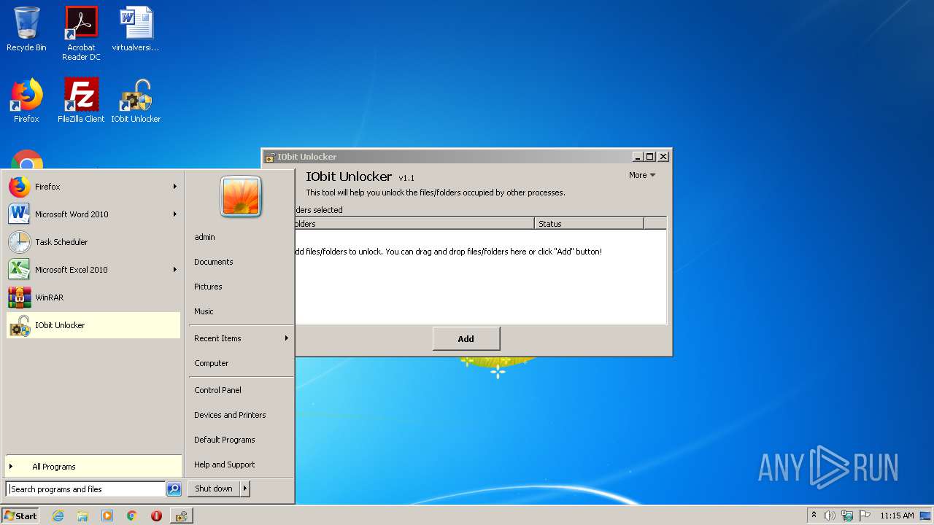
Task: Select Firefox in the Start menu
Action: (93, 187)
